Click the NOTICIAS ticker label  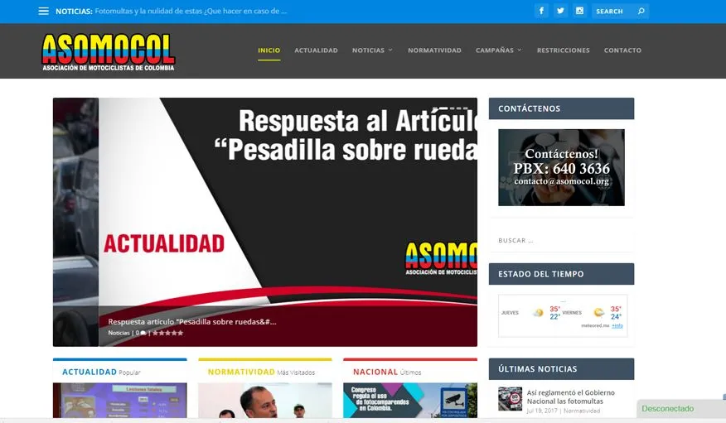(74, 11)
